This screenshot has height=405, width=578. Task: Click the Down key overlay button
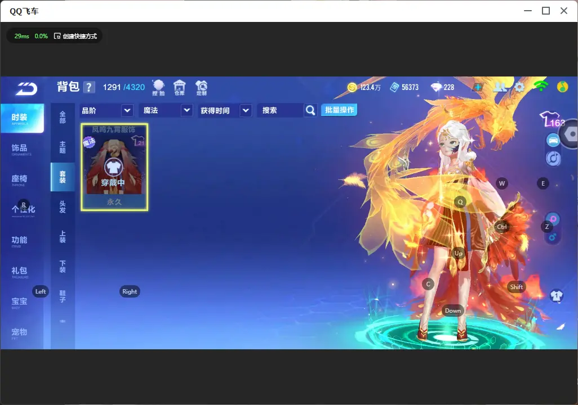tap(453, 310)
